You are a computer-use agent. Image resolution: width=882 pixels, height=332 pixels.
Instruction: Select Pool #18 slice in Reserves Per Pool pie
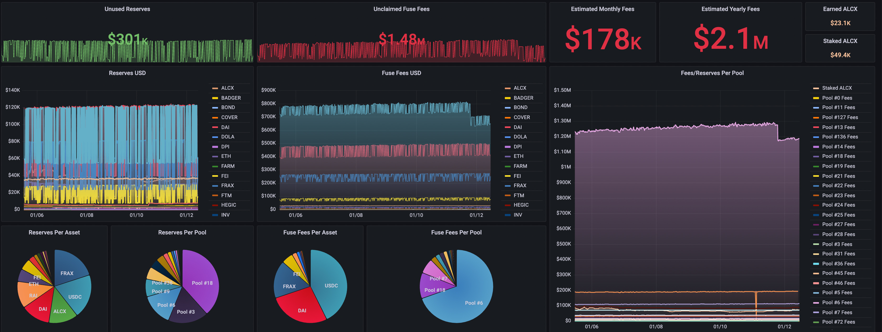(x=202, y=283)
